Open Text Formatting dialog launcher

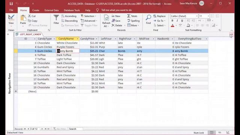tap(220, 30)
